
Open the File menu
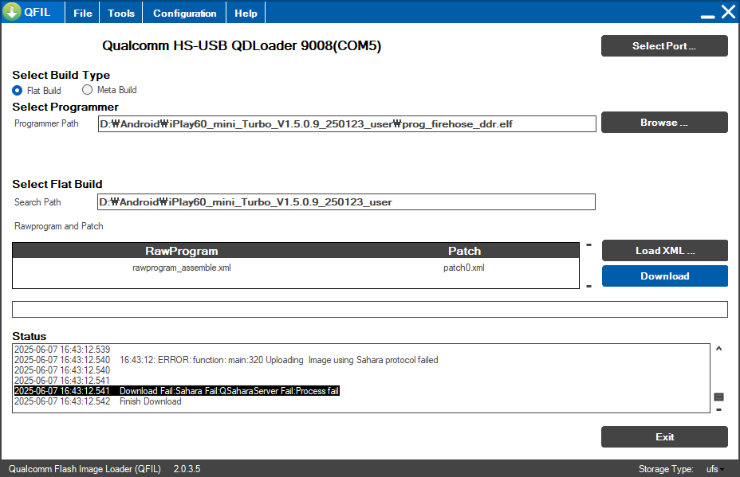coord(82,14)
